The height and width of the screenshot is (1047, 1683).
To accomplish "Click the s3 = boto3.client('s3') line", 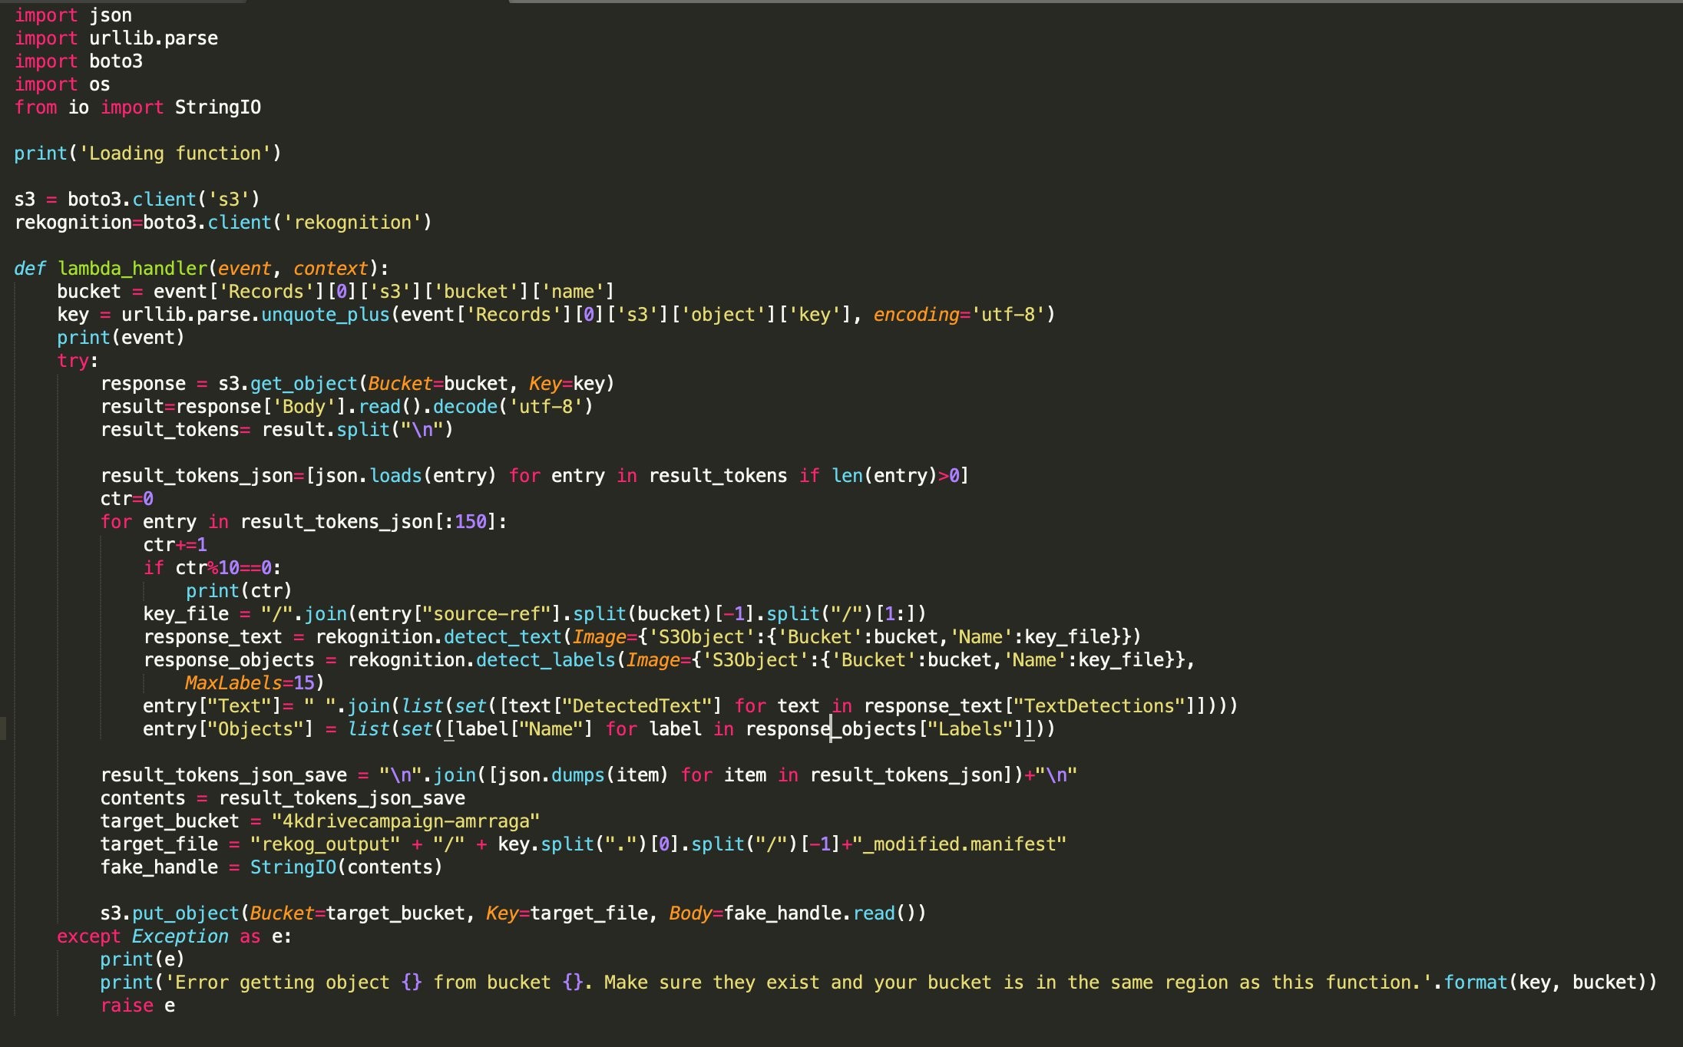I will pyautogui.click(x=137, y=200).
